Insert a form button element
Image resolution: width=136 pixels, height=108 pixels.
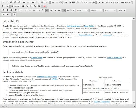(122, 2)
